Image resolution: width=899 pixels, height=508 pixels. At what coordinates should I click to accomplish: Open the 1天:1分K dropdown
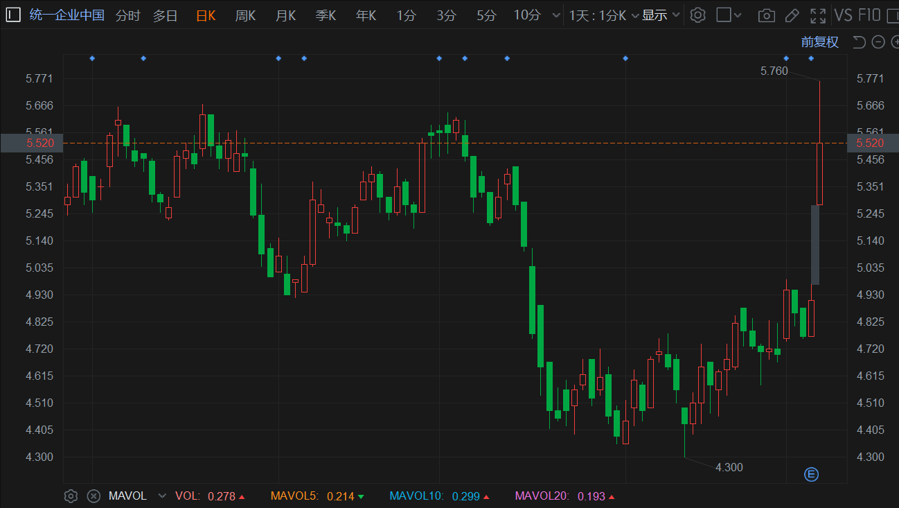coord(603,15)
